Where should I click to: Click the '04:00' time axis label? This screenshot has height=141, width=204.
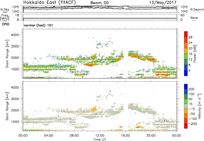(48, 136)
